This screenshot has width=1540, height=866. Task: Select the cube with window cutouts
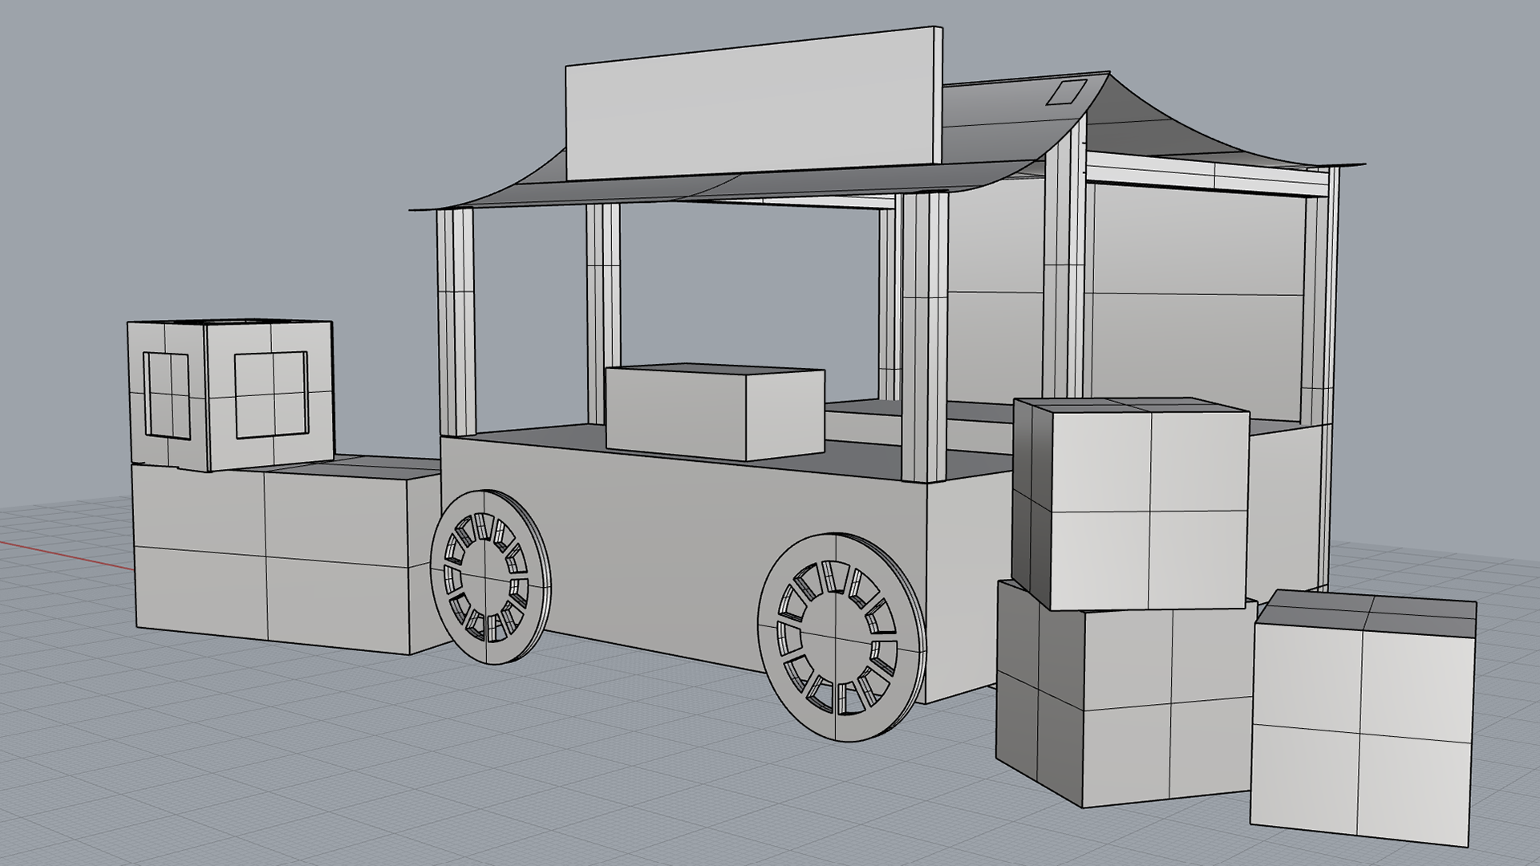coord(229,395)
